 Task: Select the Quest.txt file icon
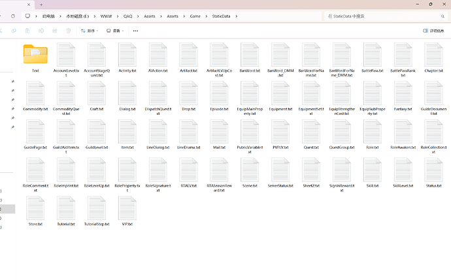click(311, 131)
